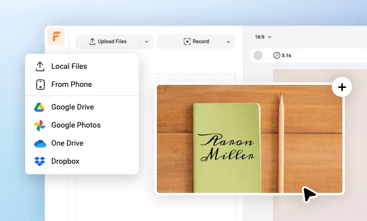Choose From Phone upload option

coord(82,84)
